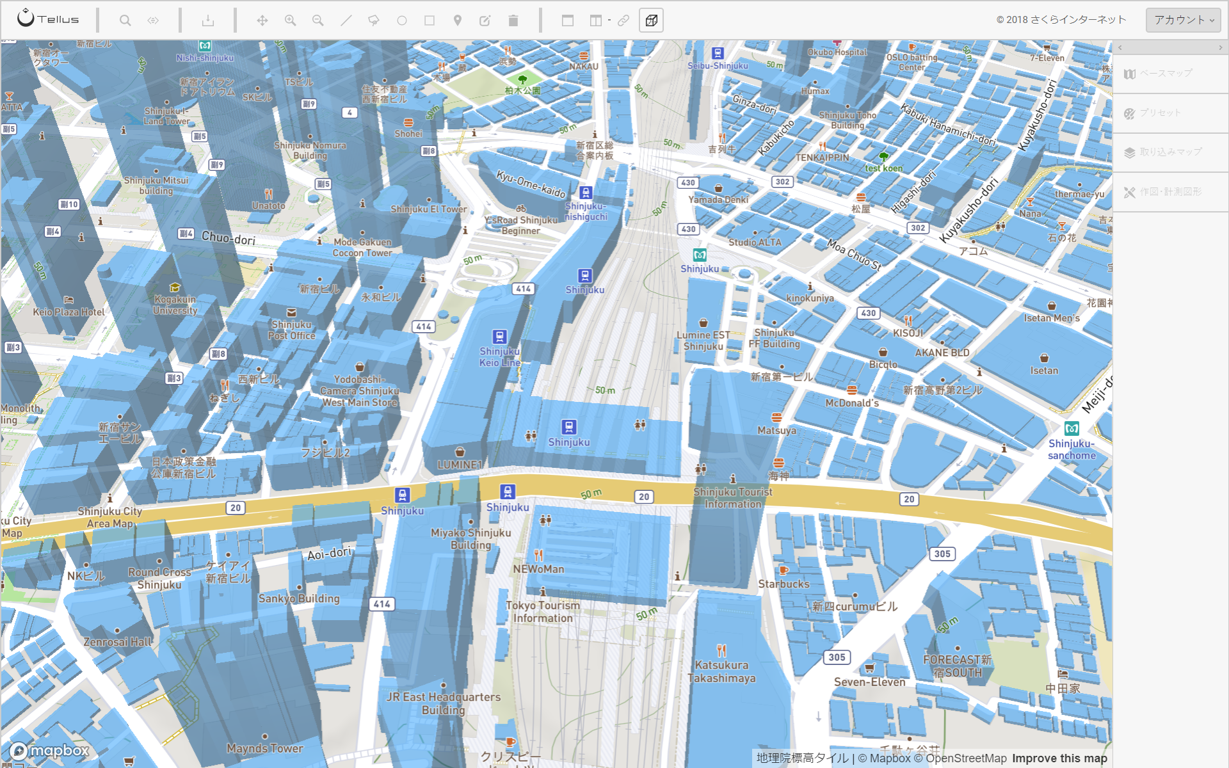Viewport: 1229px width, 768px height.
Task: Click the 'Chuo-dori' street label
Action: [229, 238]
